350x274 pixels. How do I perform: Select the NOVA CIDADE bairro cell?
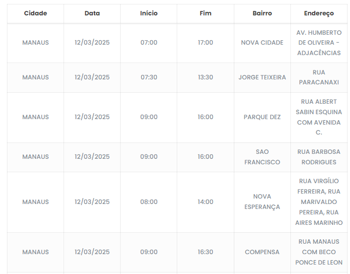coord(262,43)
